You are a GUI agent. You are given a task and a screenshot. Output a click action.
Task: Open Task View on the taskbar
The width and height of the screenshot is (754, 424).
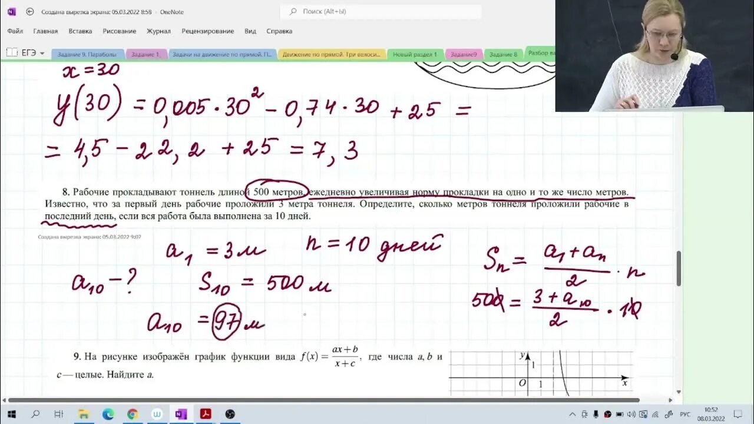tap(59, 414)
